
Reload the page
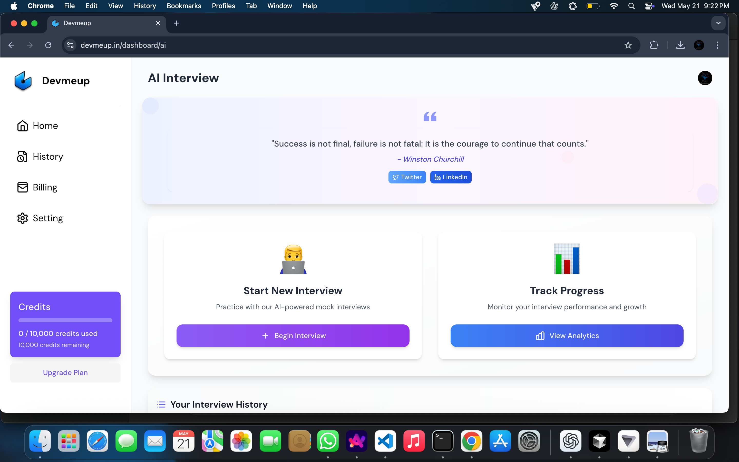(48, 45)
